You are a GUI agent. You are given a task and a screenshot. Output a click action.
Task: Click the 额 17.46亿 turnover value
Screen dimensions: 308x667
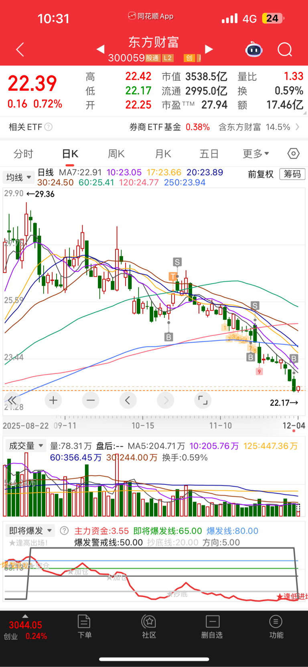(270, 105)
